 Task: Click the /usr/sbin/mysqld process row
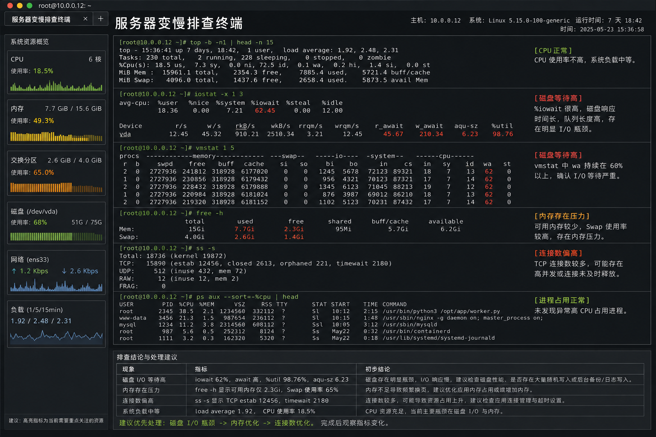tap(278, 325)
